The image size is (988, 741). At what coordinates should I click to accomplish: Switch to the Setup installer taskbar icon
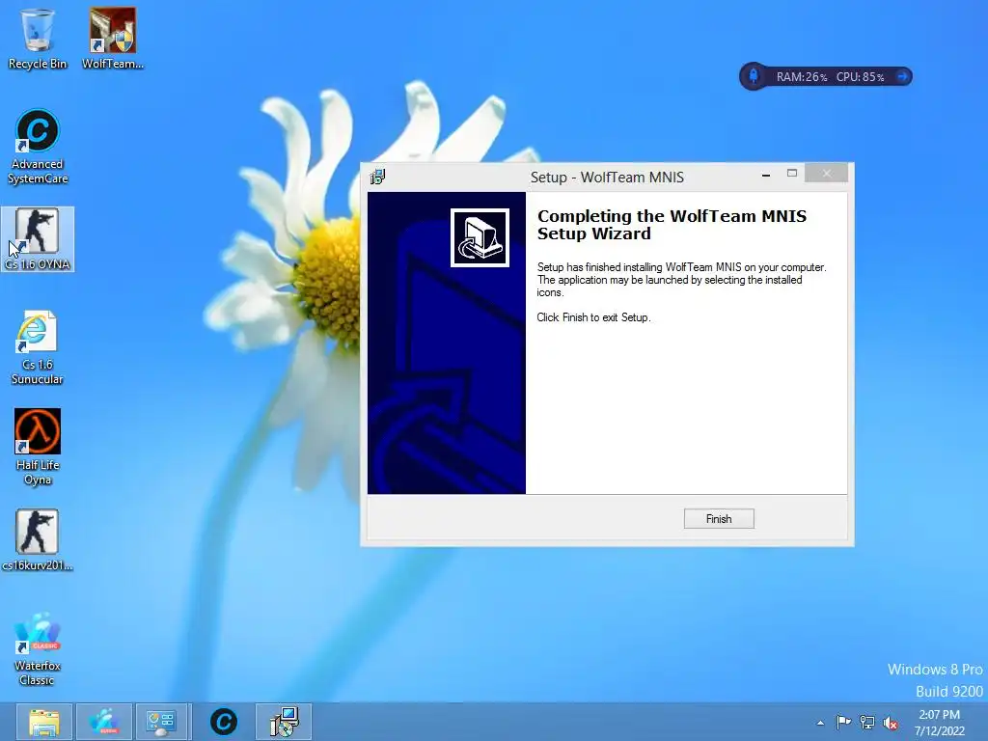(x=284, y=722)
